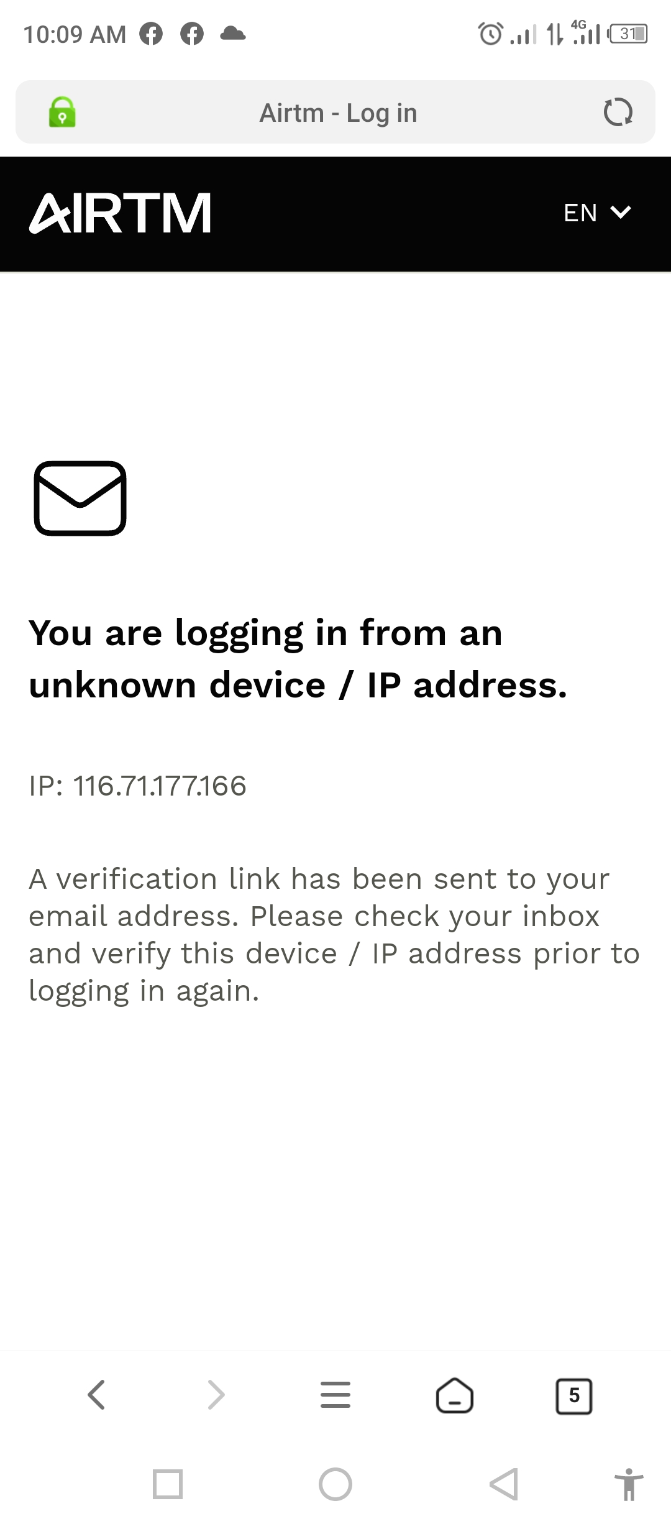This screenshot has width=671, height=1529.
Task: Click the green secure padlock icon
Action: pyautogui.click(x=62, y=112)
